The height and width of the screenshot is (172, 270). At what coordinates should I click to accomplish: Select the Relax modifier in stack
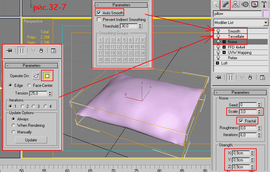click(x=233, y=58)
